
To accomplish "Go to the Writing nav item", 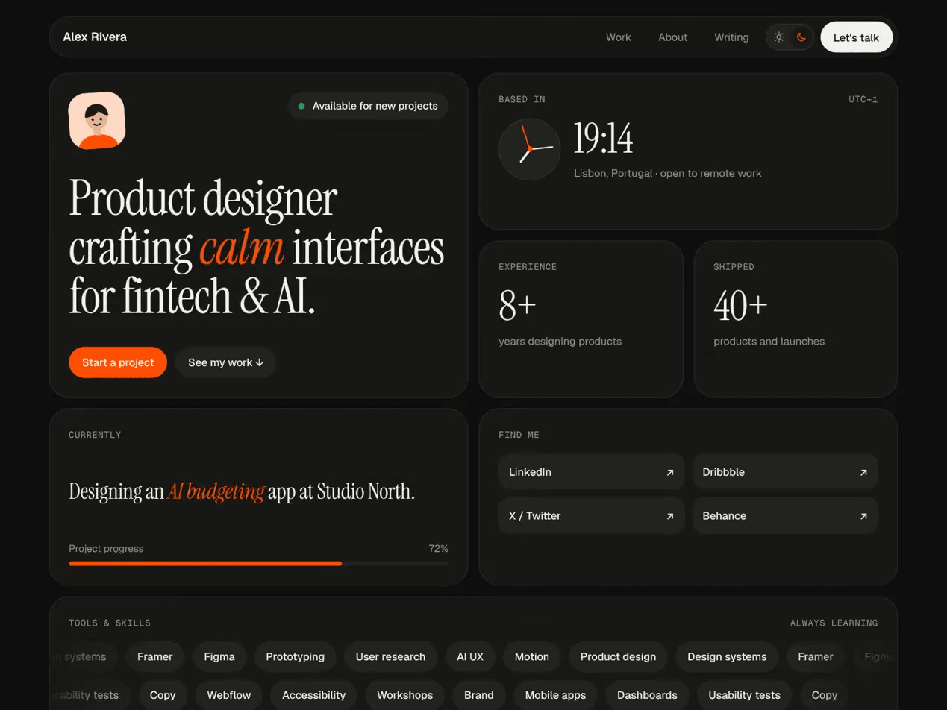I will click(731, 37).
